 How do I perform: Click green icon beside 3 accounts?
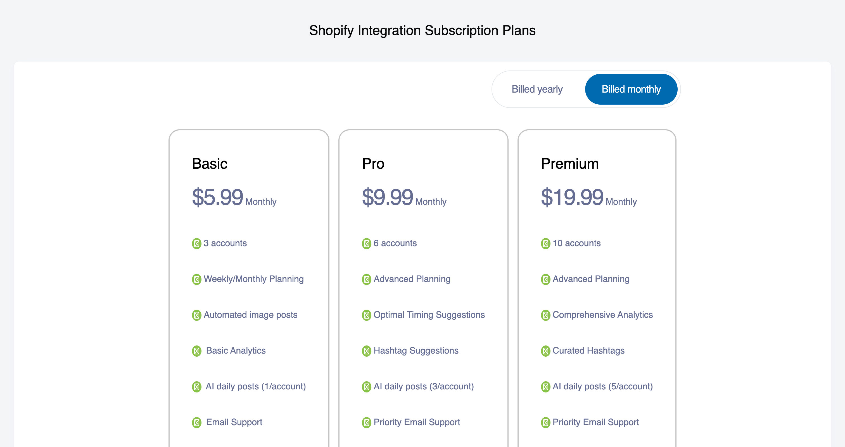point(196,244)
